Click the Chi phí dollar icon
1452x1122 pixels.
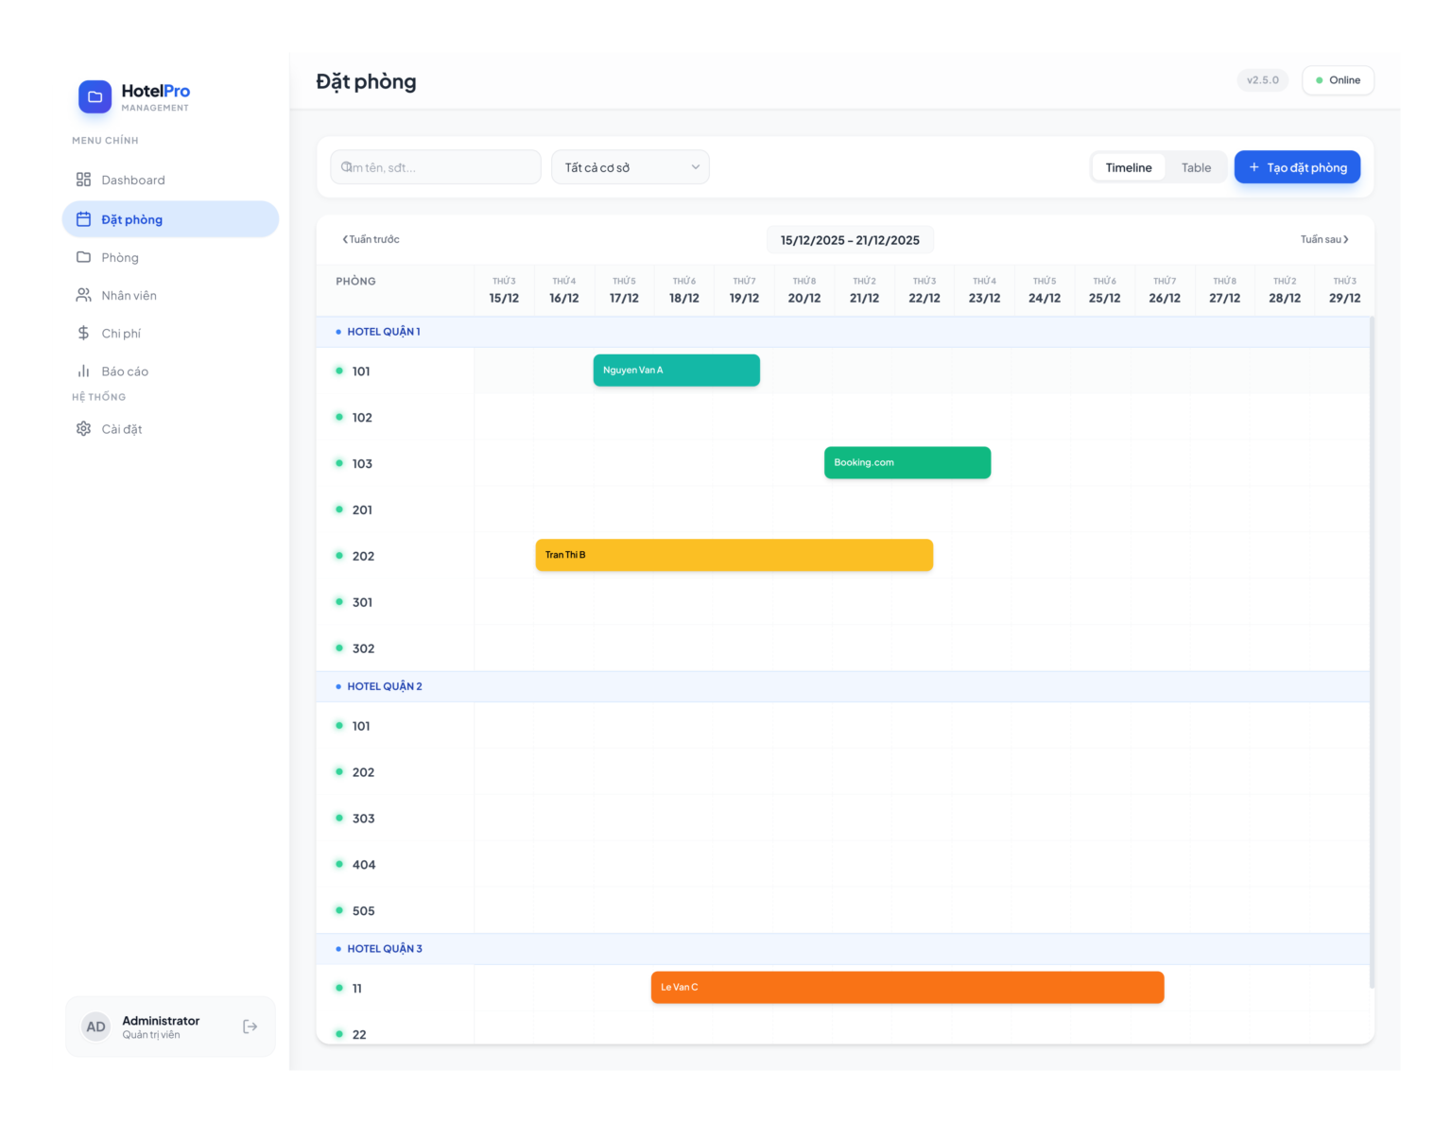click(x=83, y=333)
